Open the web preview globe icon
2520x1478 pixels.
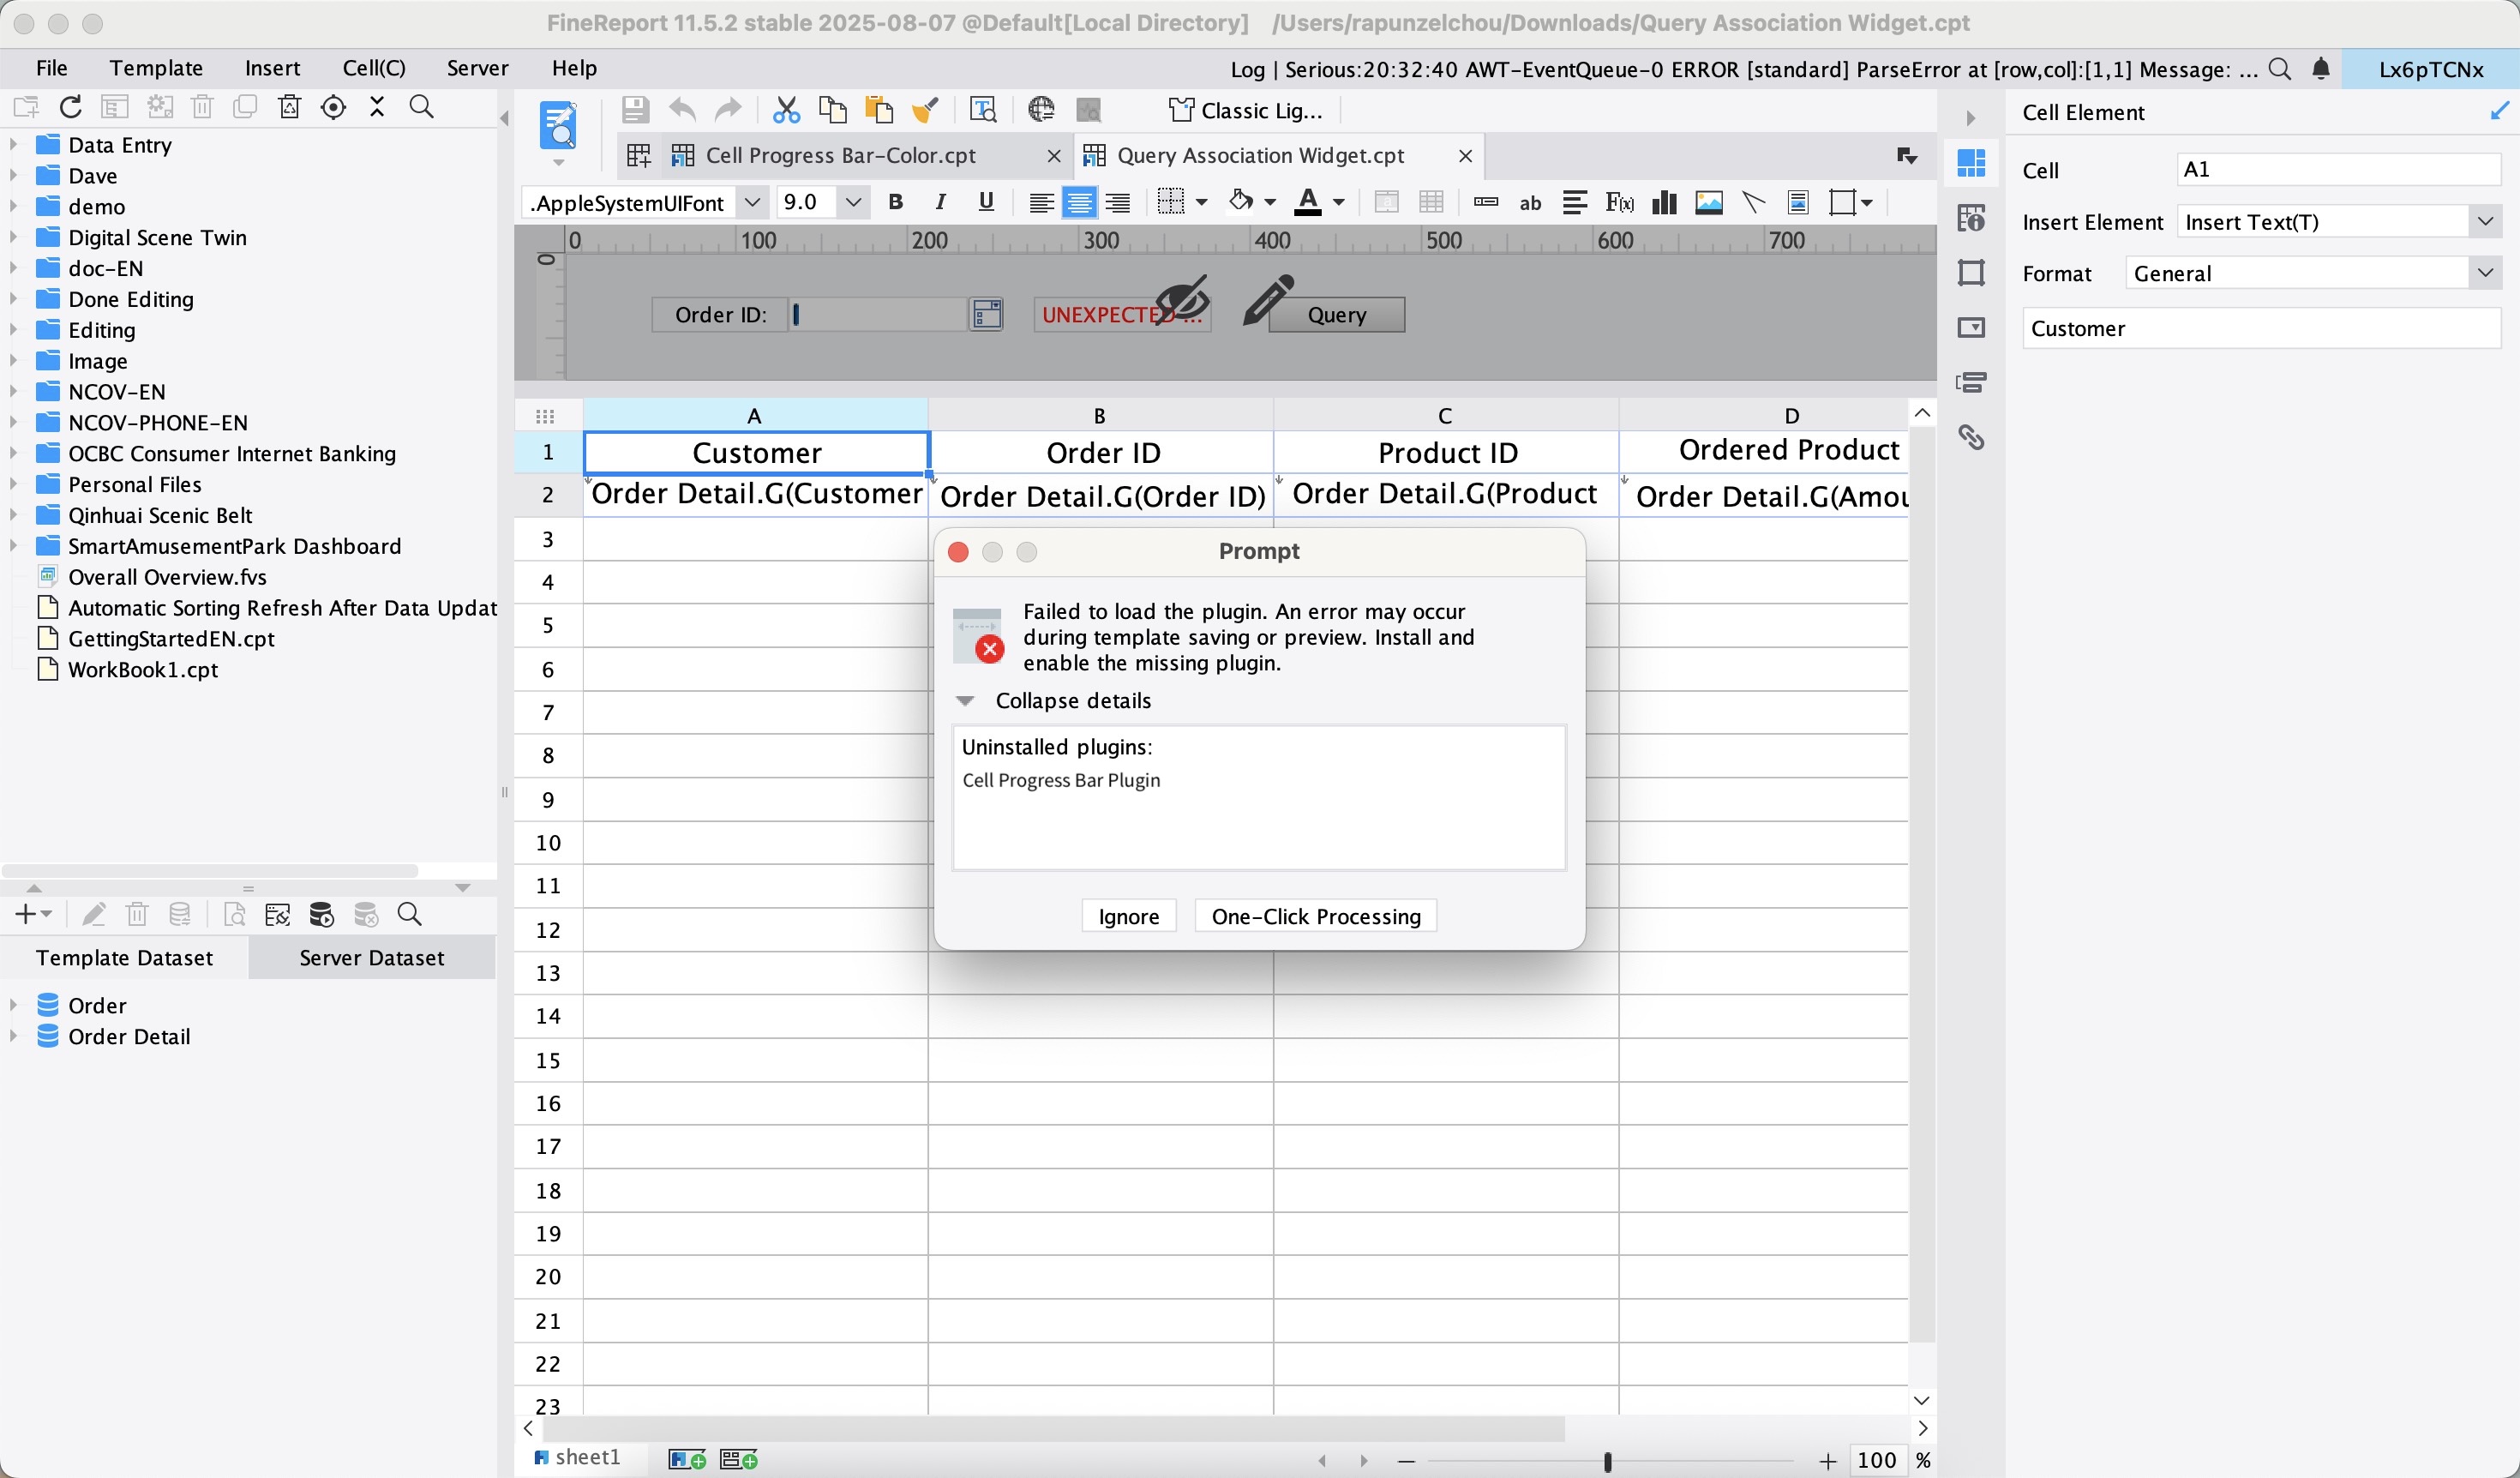pos(1041,109)
